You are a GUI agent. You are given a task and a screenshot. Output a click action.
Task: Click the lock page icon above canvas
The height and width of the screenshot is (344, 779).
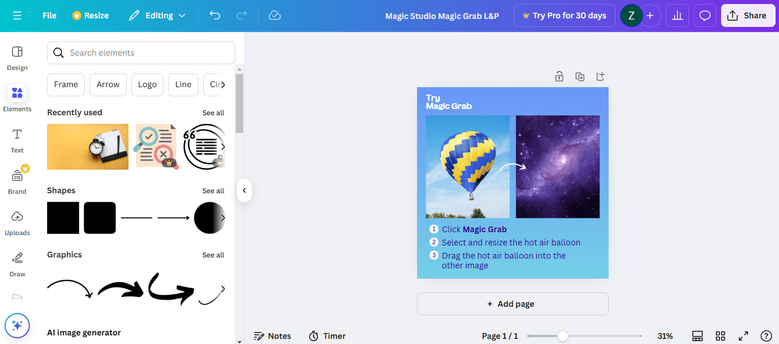[559, 77]
